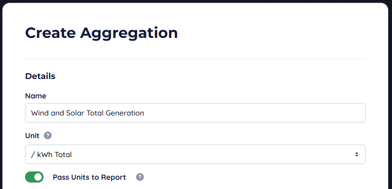Viewport: 392px width, 189px height.
Task: Click the horizontal divider below the title
Action: click(195, 59)
